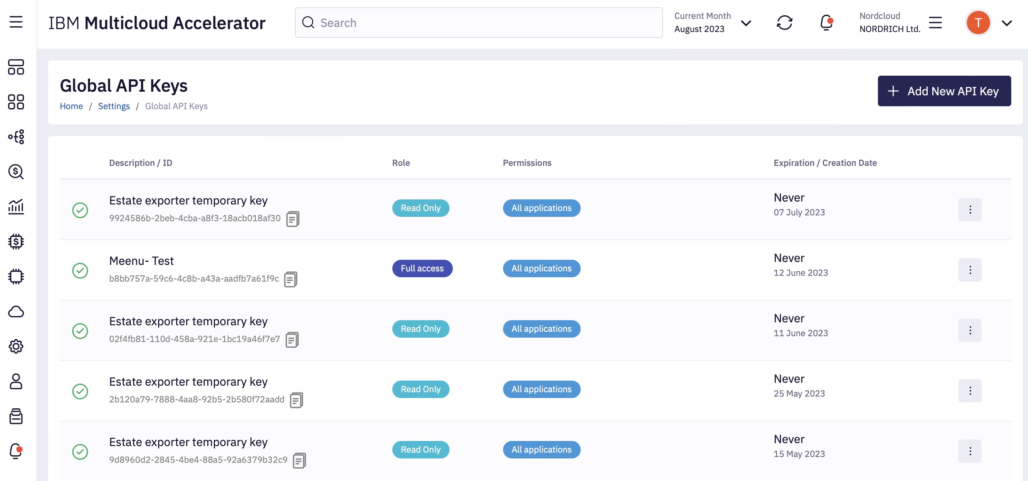Open the user profile icon in sidebar

[x=16, y=381]
